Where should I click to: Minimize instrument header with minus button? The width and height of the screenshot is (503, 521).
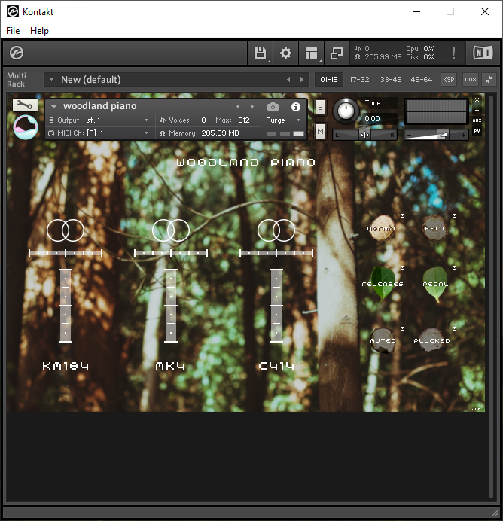477,110
